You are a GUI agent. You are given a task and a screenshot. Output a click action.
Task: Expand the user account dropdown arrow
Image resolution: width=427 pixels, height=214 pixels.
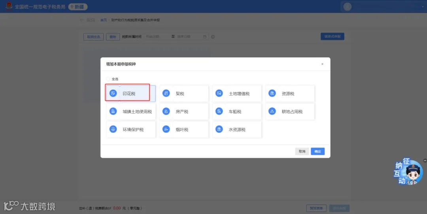tap(423, 7)
